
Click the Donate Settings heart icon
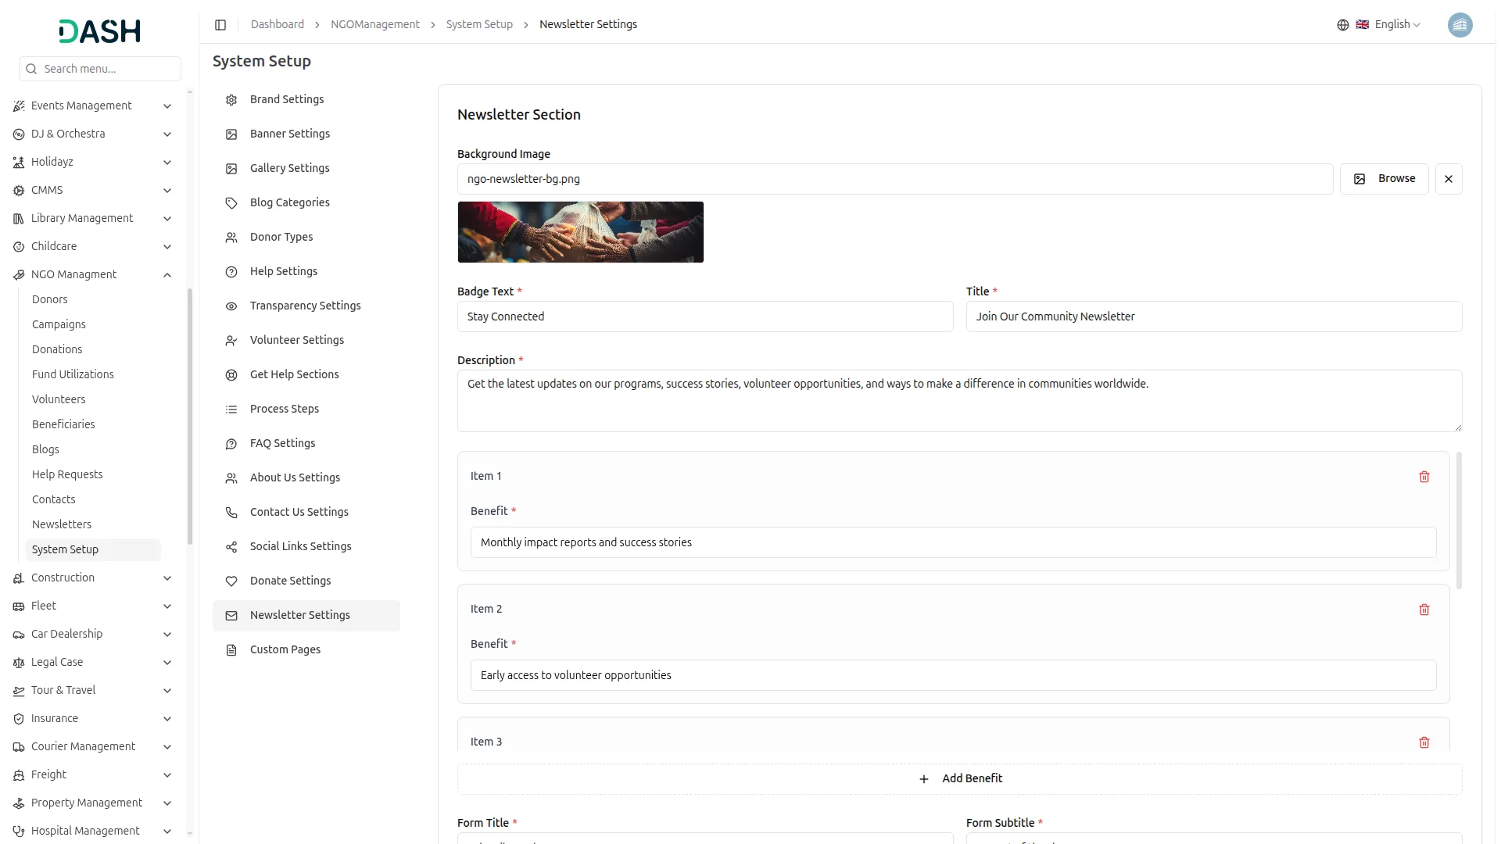[231, 581]
